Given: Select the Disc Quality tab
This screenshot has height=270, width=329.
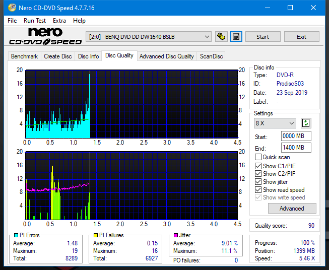Looking at the screenshot, I should pyautogui.click(x=119, y=55).
